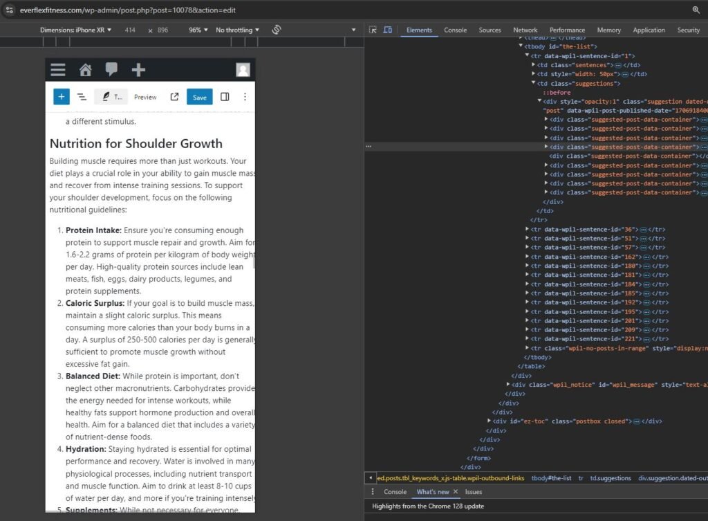Expand div class wpil_notice node
The image size is (708, 521).
[x=508, y=384]
